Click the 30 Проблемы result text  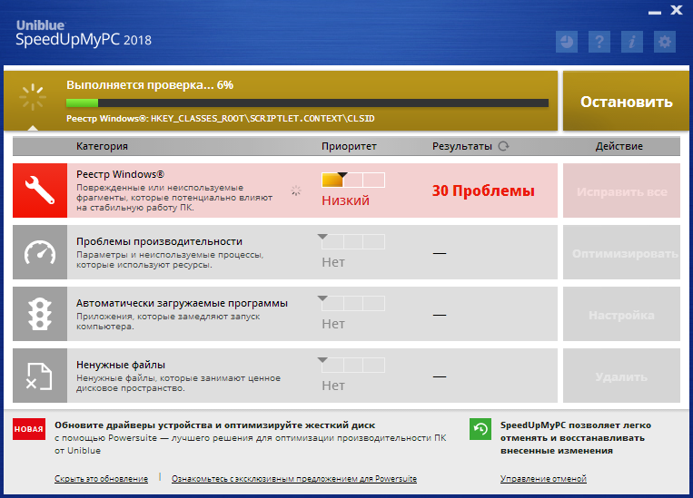click(483, 190)
